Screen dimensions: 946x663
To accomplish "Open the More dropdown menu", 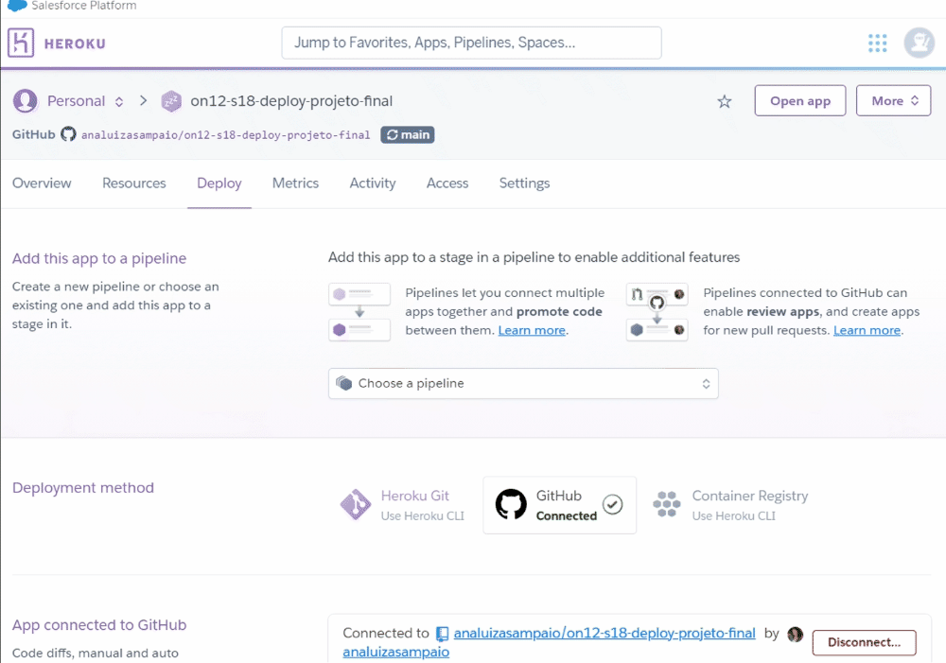I will [894, 101].
